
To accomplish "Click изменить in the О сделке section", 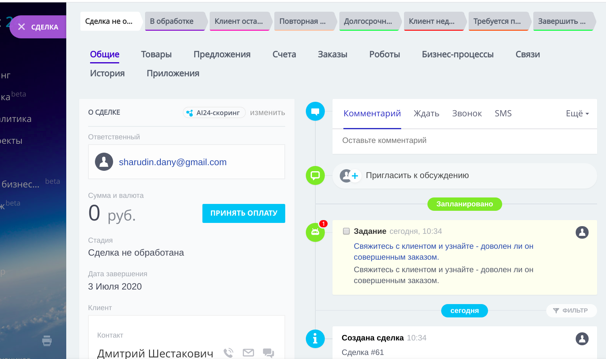I will [267, 113].
